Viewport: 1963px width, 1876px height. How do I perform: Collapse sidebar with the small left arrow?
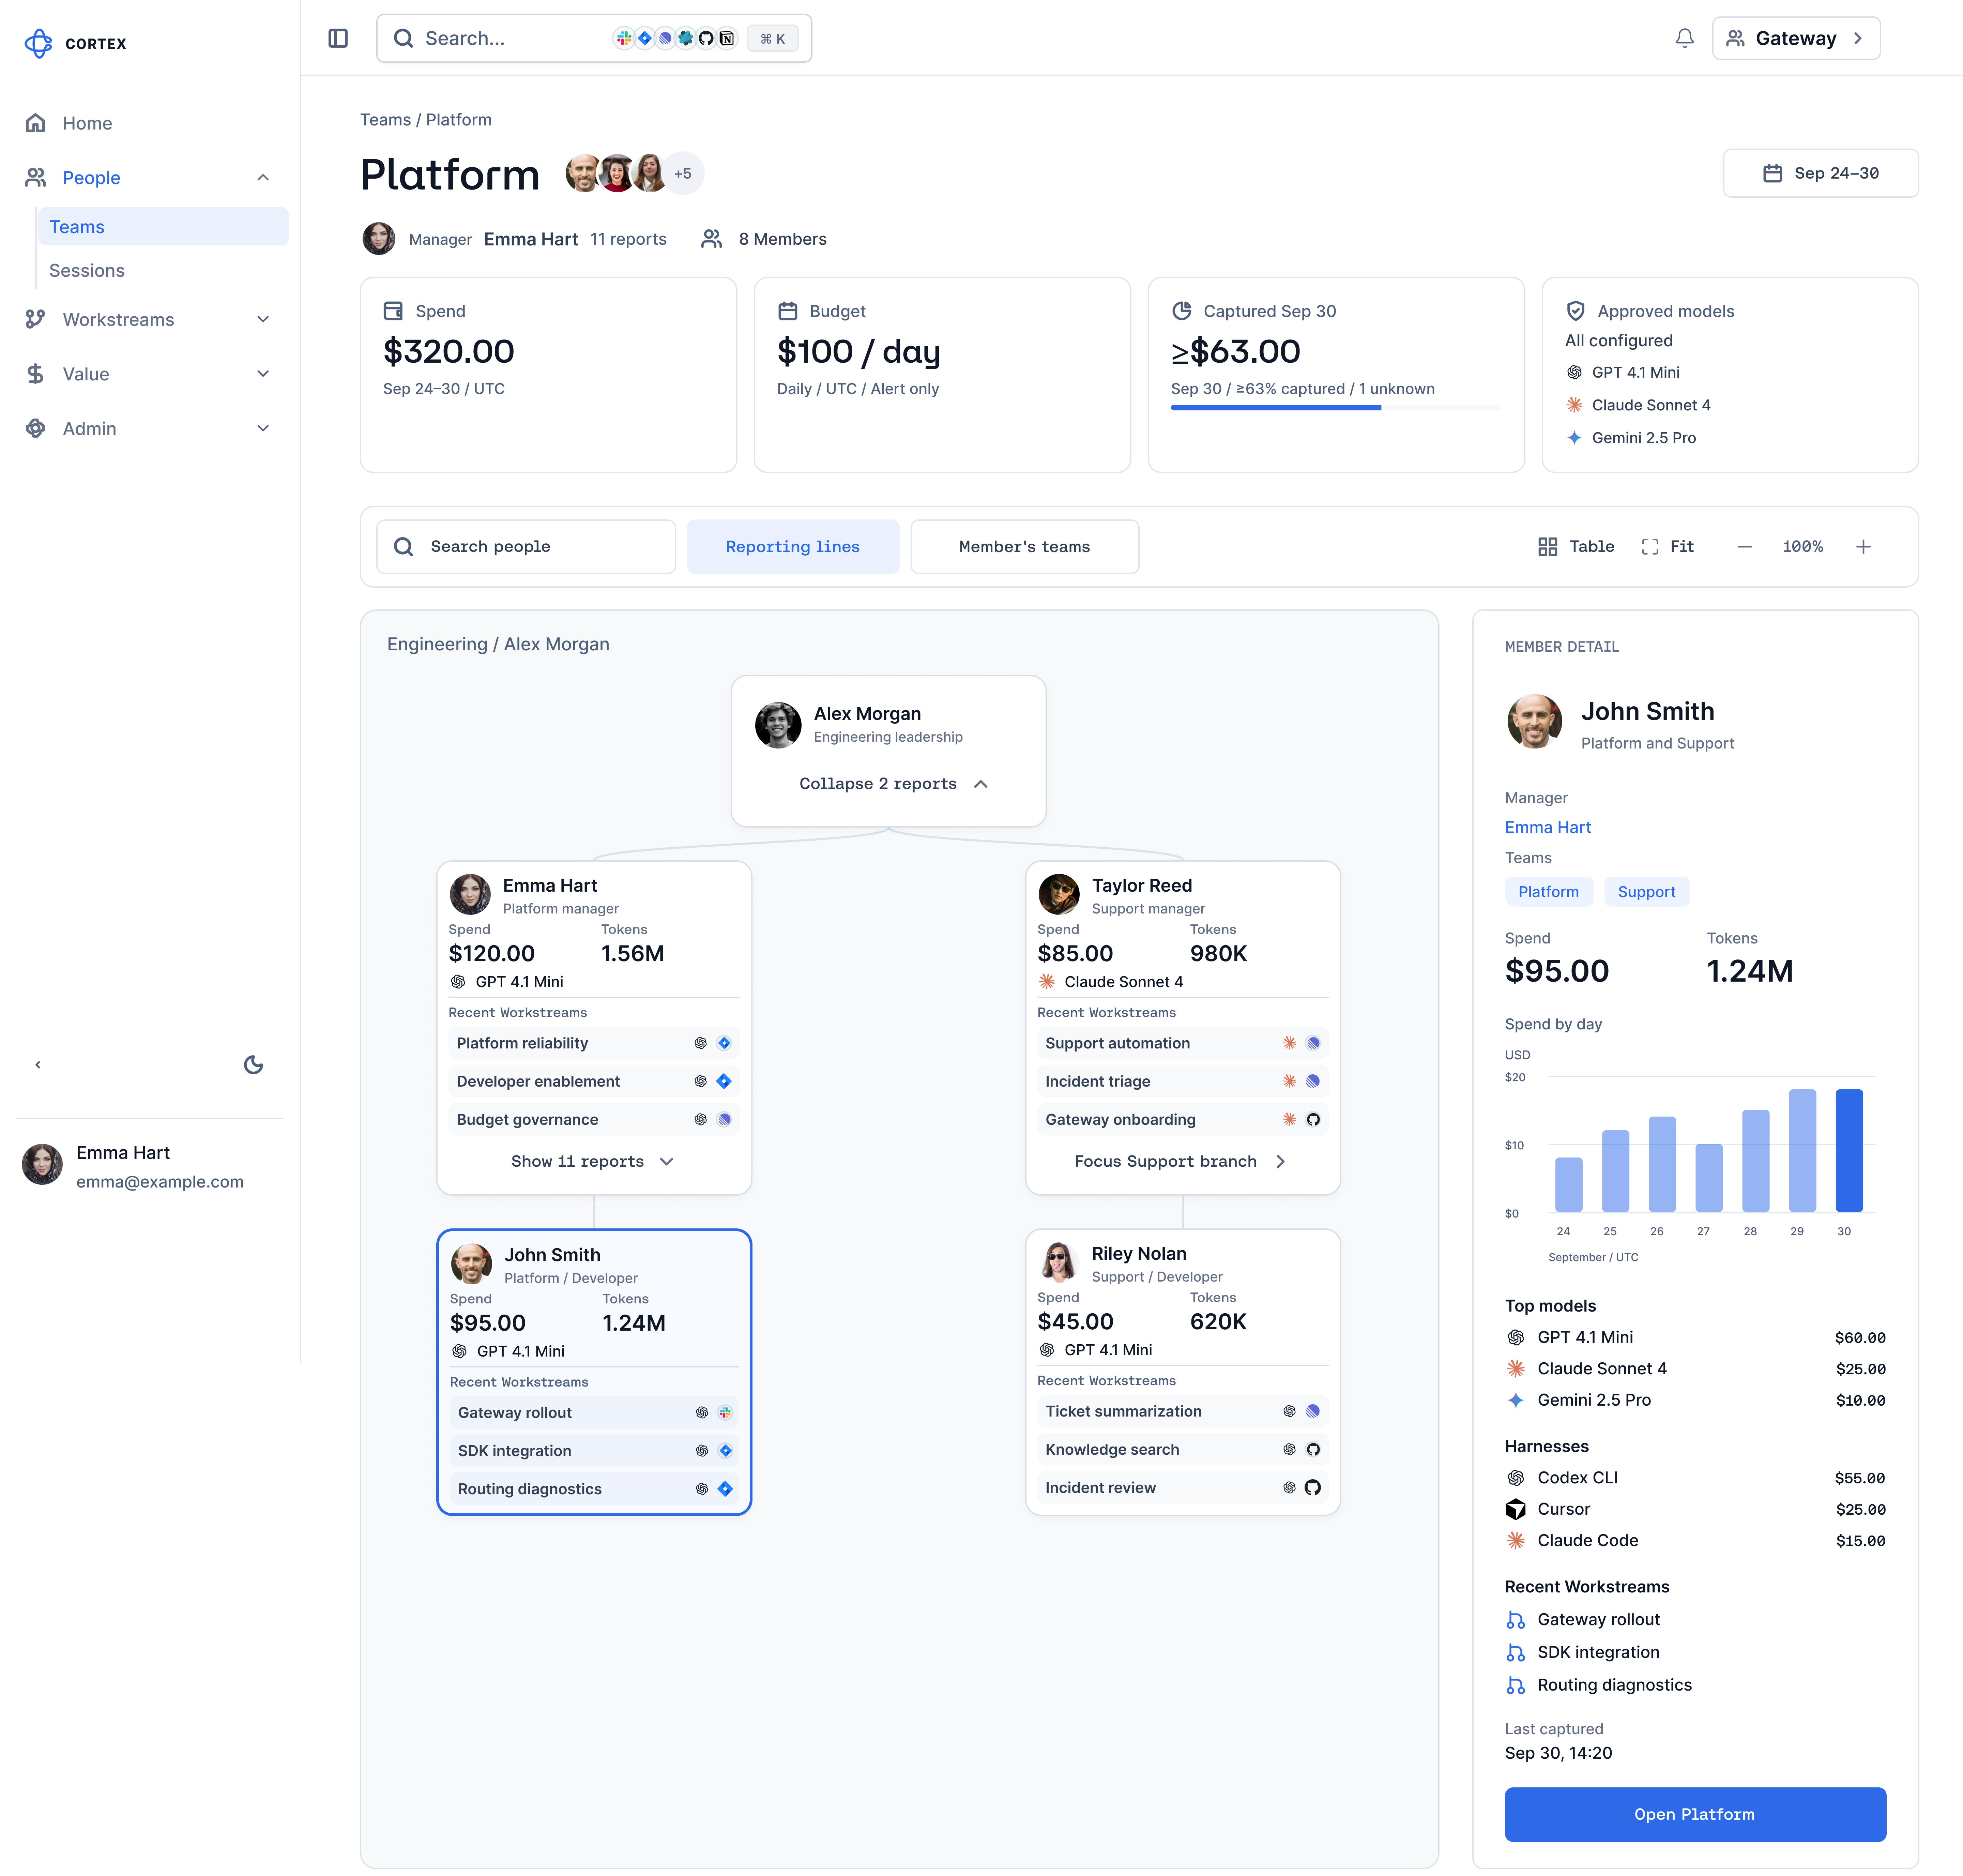coord(38,1065)
